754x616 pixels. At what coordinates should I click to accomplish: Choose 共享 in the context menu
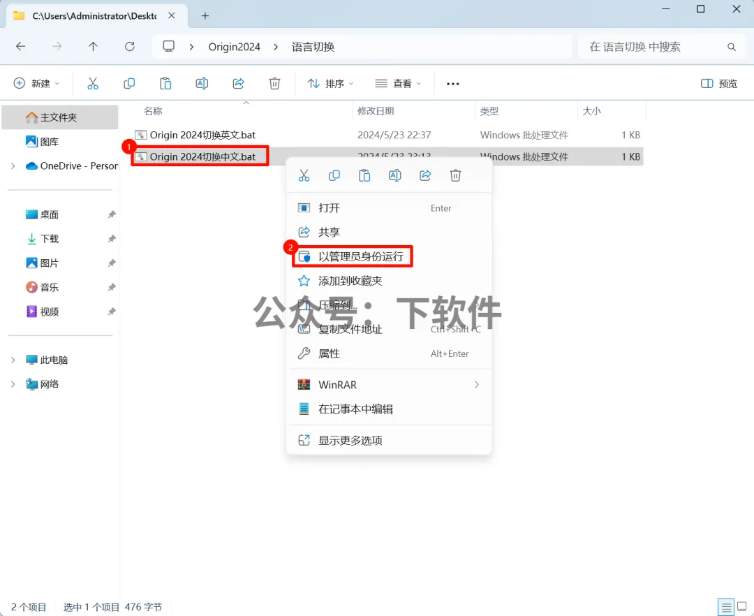pyautogui.click(x=389, y=233)
